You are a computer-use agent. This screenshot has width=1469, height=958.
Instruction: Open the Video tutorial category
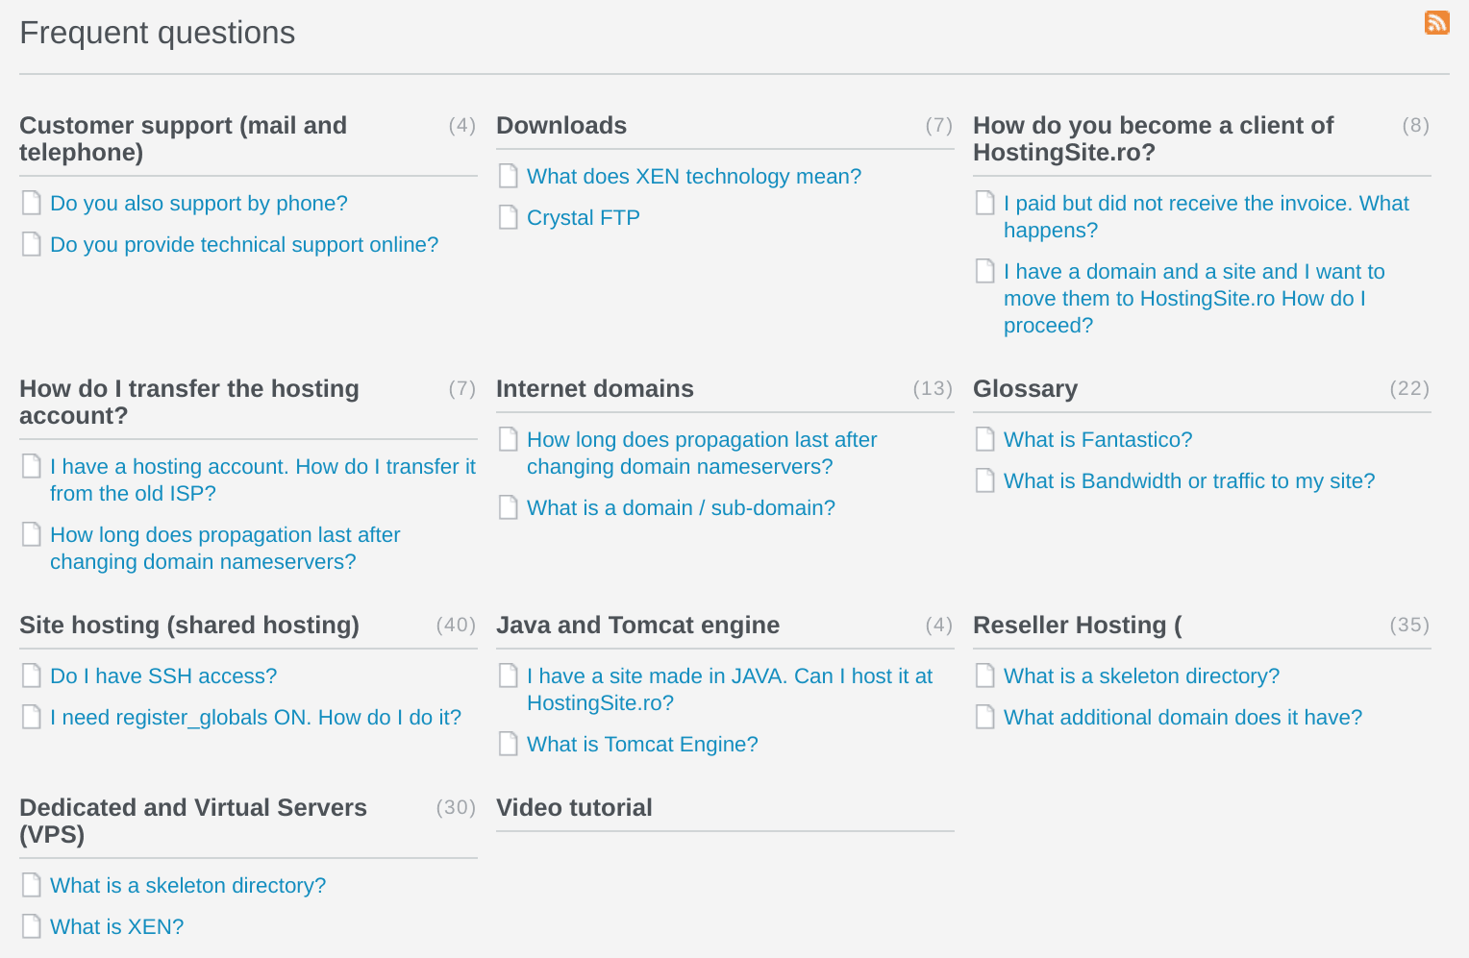click(574, 808)
